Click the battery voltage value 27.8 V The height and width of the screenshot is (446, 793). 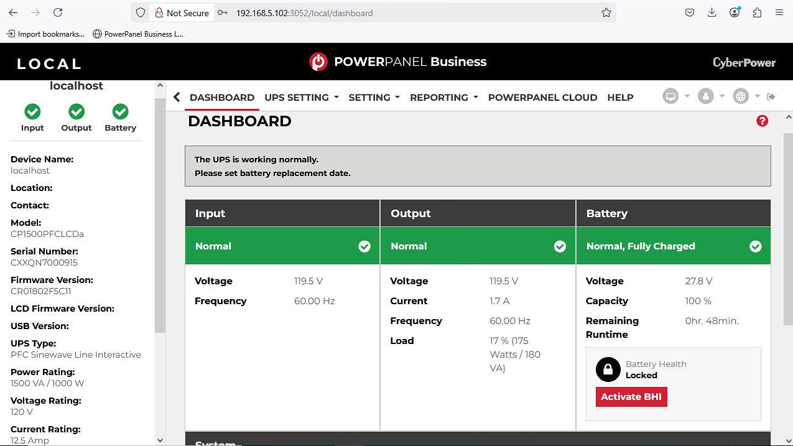pyautogui.click(x=699, y=281)
